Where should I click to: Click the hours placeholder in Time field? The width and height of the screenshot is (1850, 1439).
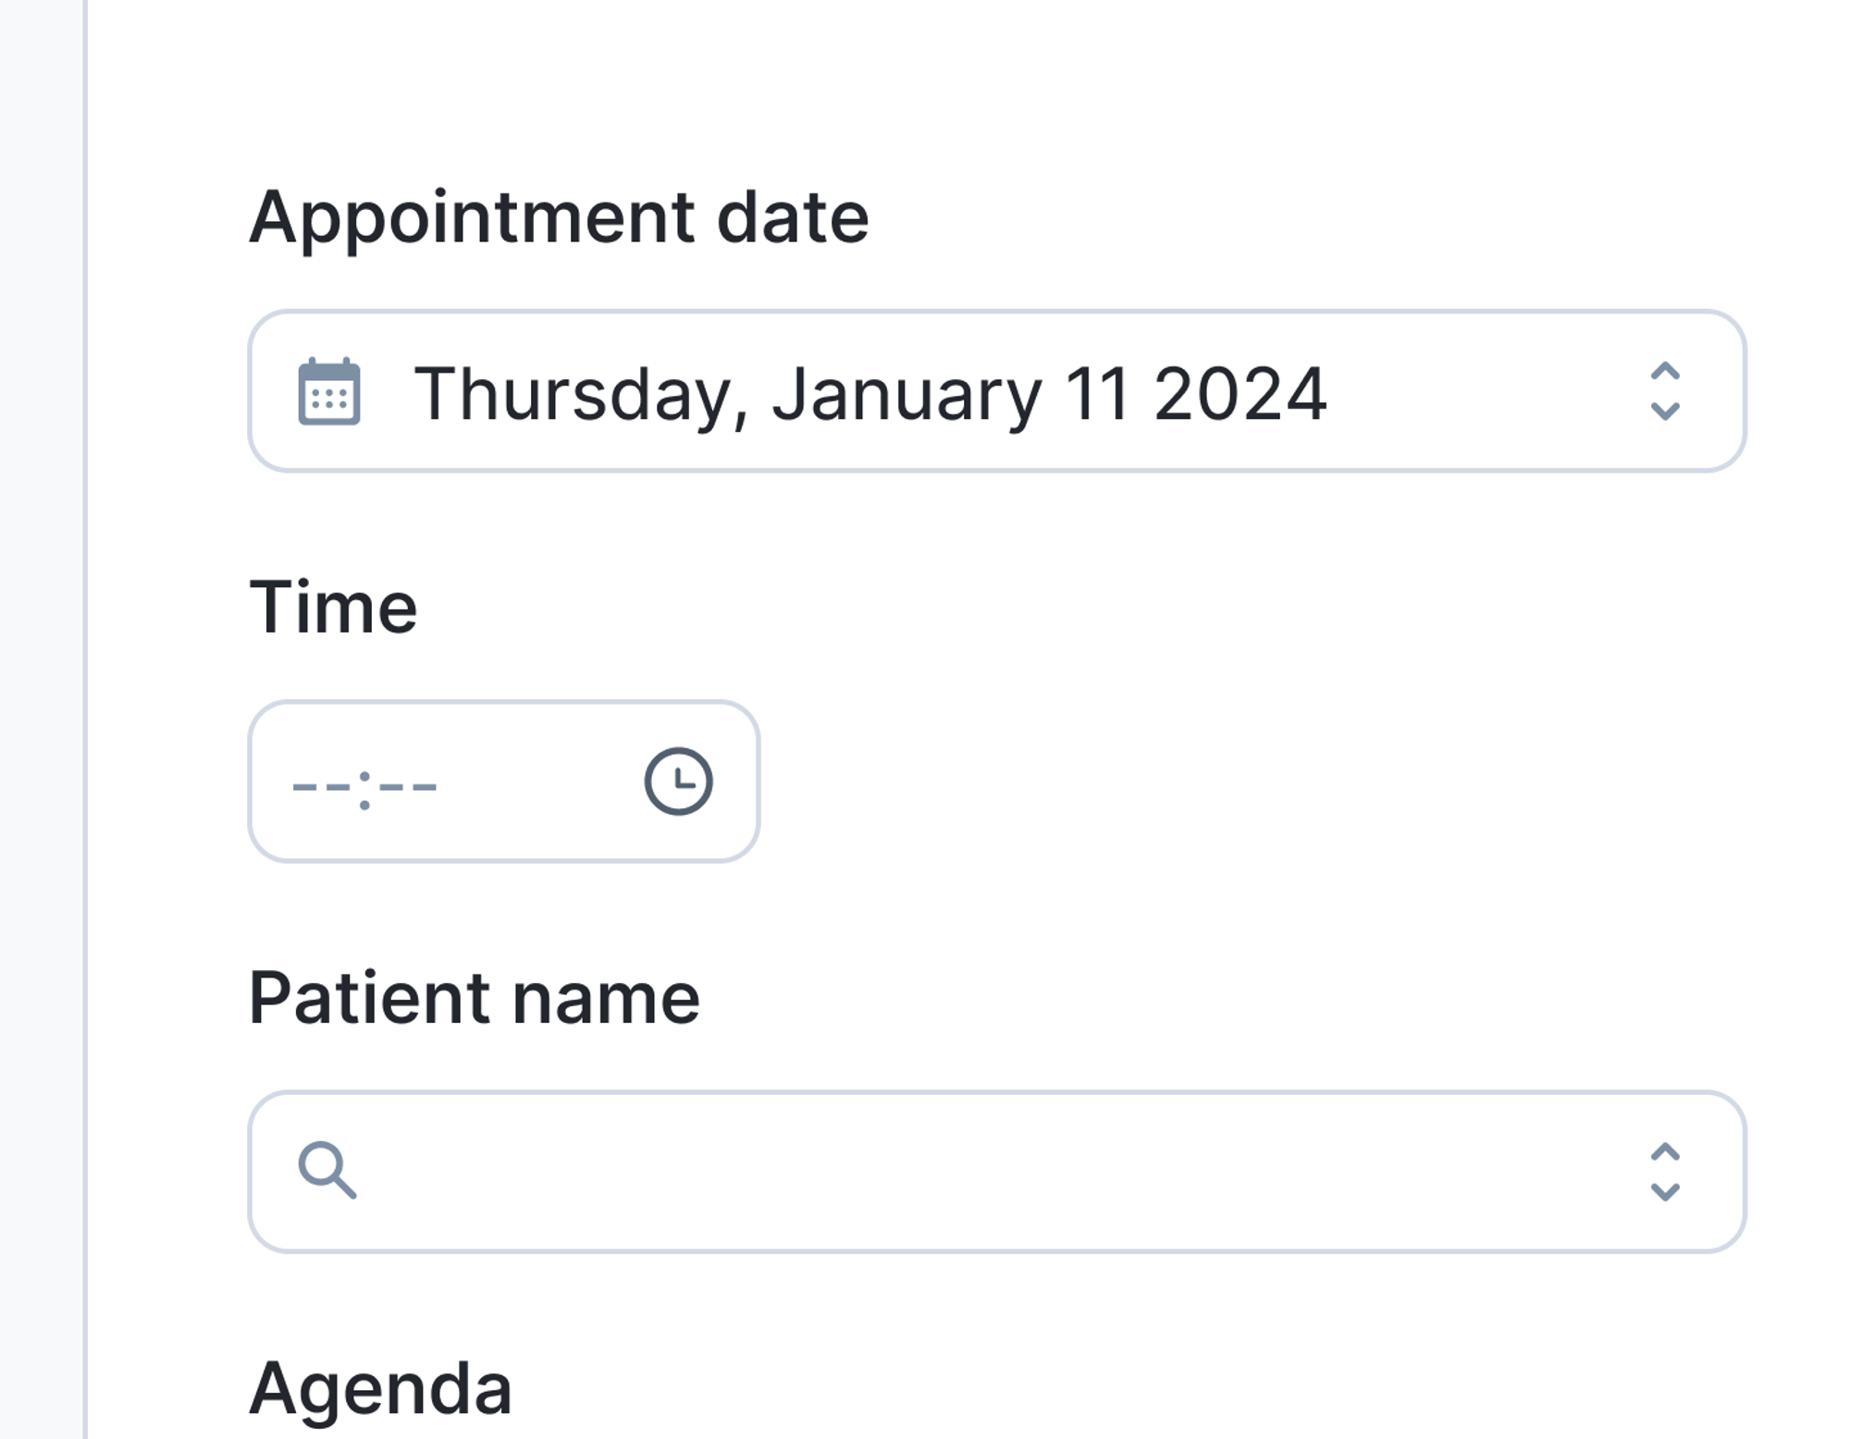(321, 787)
